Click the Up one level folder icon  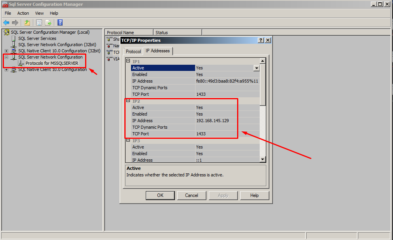(x=27, y=23)
